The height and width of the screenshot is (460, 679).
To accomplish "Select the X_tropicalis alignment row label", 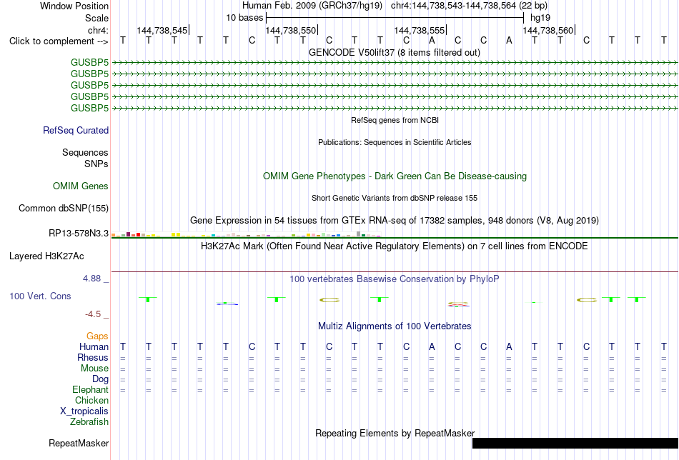I will [x=84, y=411].
